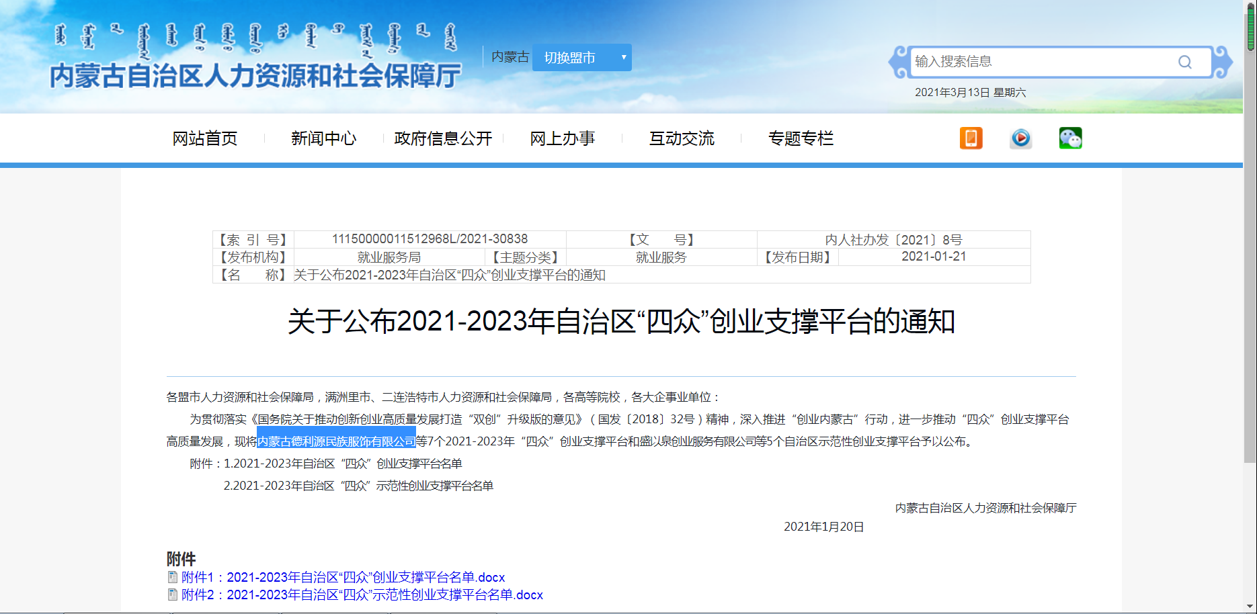Open the video player icon
1257x614 pixels.
click(x=1020, y=138)
